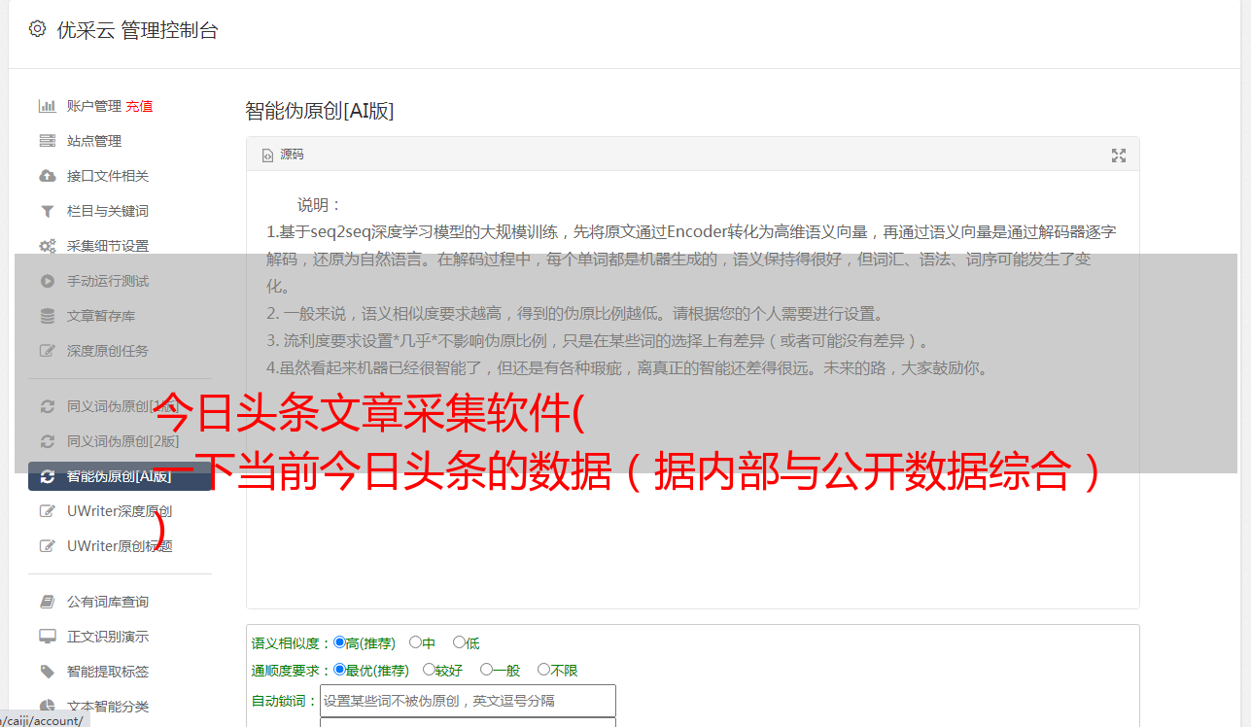Click the fullscreen expand icon in editor toolbar
The image size is (1251, 727).
[1119, 156]
